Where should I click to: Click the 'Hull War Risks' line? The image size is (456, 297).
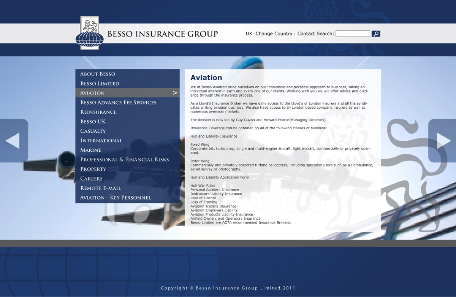[203, 186]
